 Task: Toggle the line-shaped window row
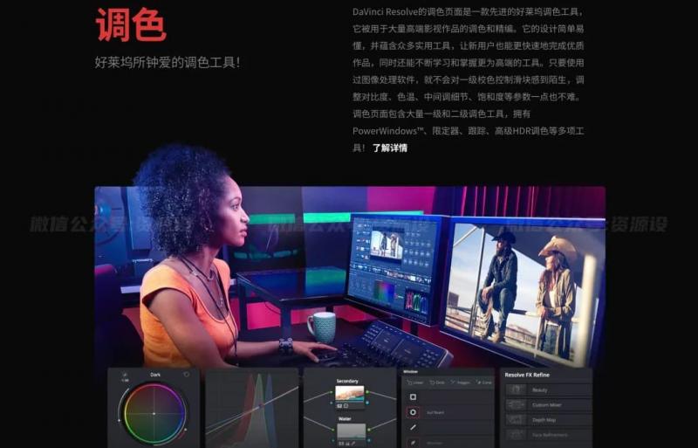pos(414,427)
